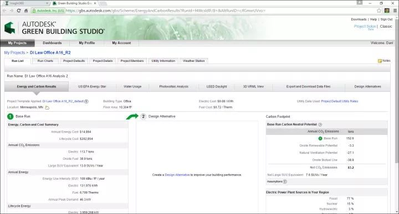Viewport: 399px width, 214px height.
Task: Click the weather icon next to Minneapolis, MN
Action: click(x=47, y=107)
